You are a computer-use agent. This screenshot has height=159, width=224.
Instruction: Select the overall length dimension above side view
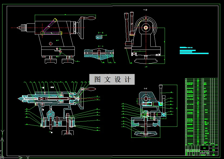coord(65,15)
